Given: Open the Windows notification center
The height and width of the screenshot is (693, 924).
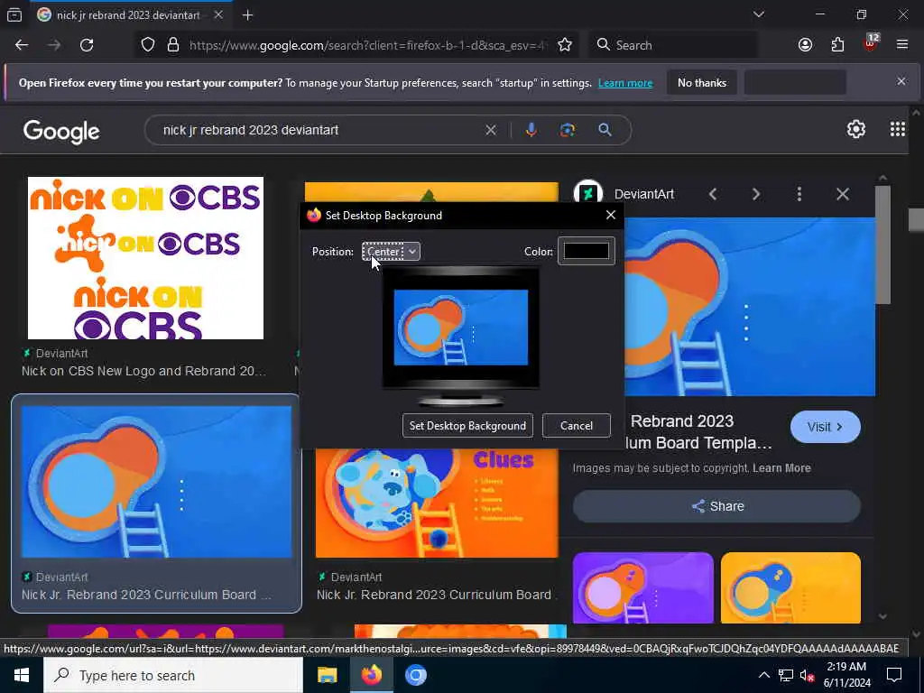Looking at the screenshot, I should click(894, 675).
